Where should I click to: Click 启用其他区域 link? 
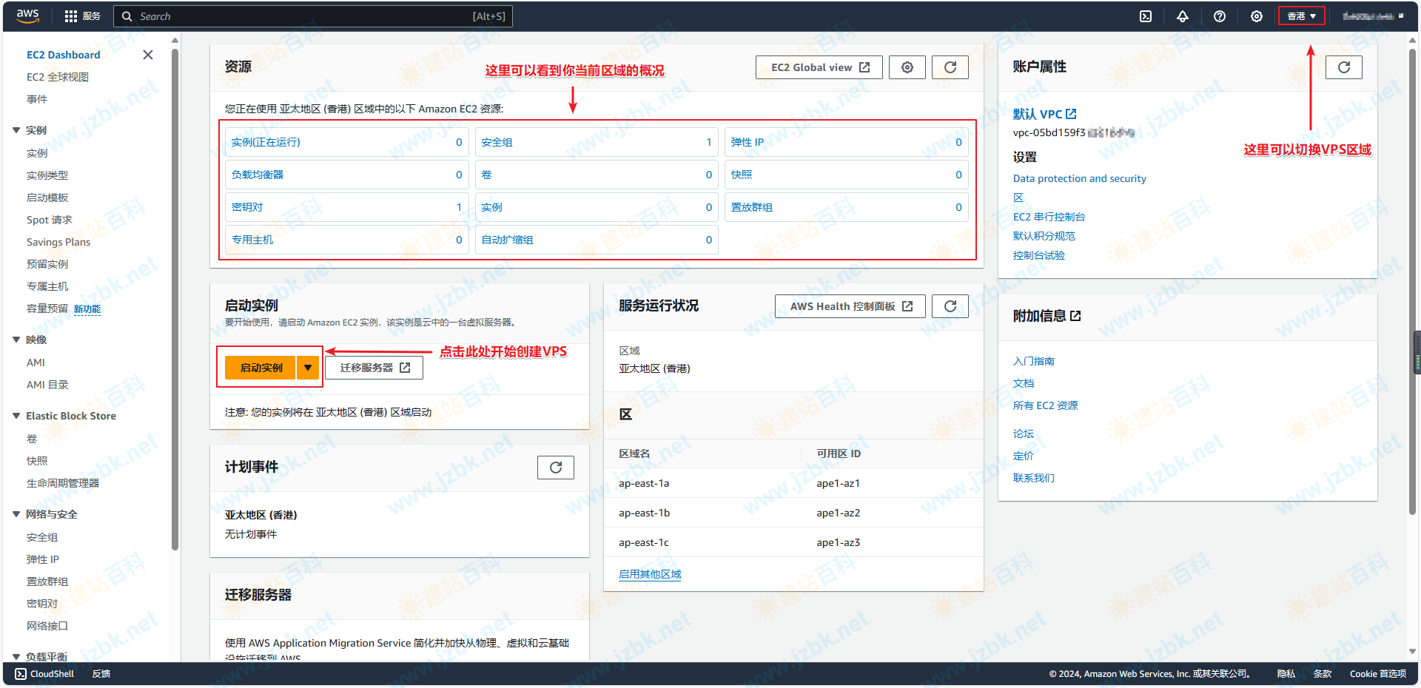(x=650, y=574)
